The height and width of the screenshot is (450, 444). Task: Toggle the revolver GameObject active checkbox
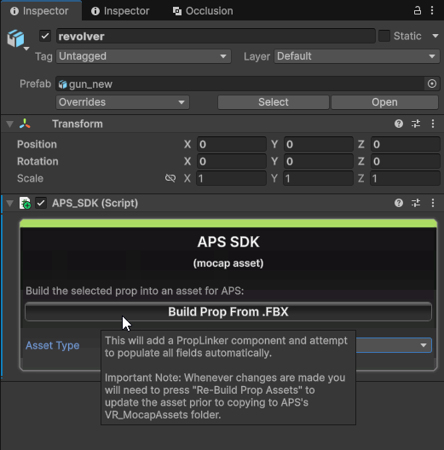click(45, 36)
